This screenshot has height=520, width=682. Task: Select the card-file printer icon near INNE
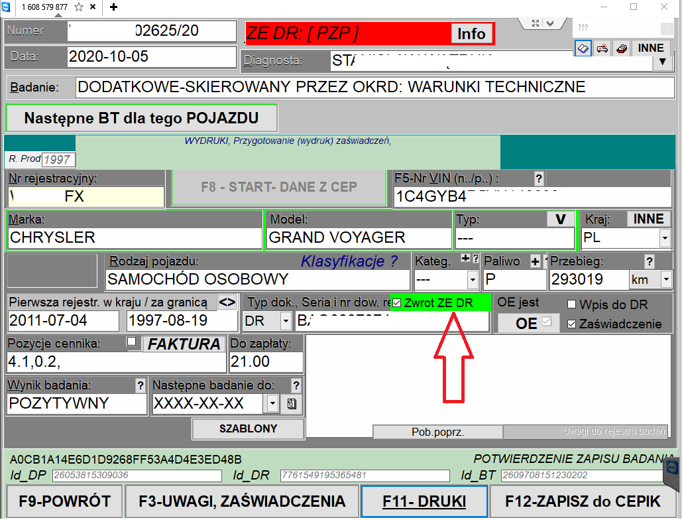click(621, 48)
